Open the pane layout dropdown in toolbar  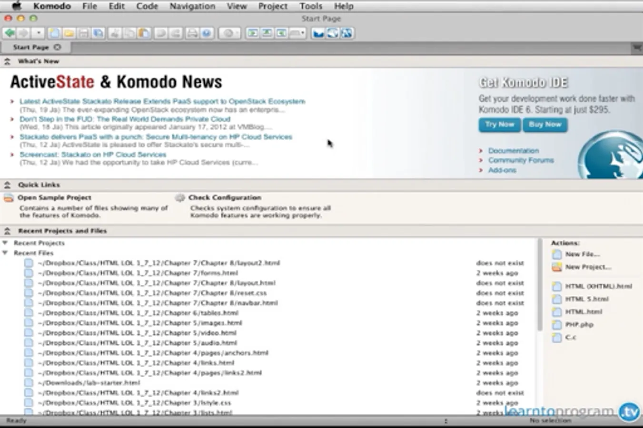tap(297, 33)
